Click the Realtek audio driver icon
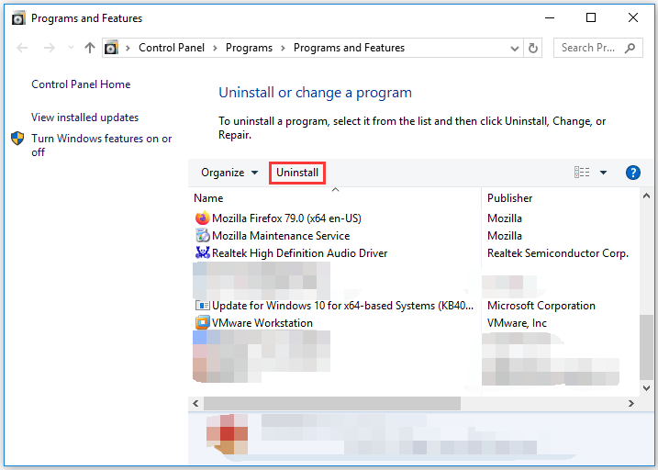This screenshot has width=658, height=470. tap(202, 252)
